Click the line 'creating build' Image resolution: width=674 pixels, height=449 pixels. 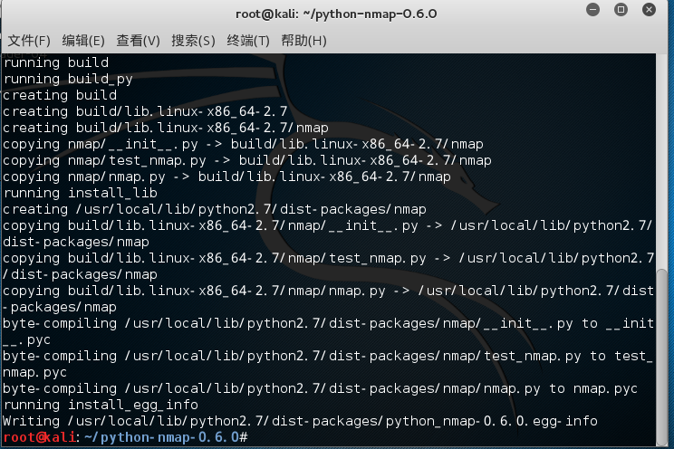[60, 95]
